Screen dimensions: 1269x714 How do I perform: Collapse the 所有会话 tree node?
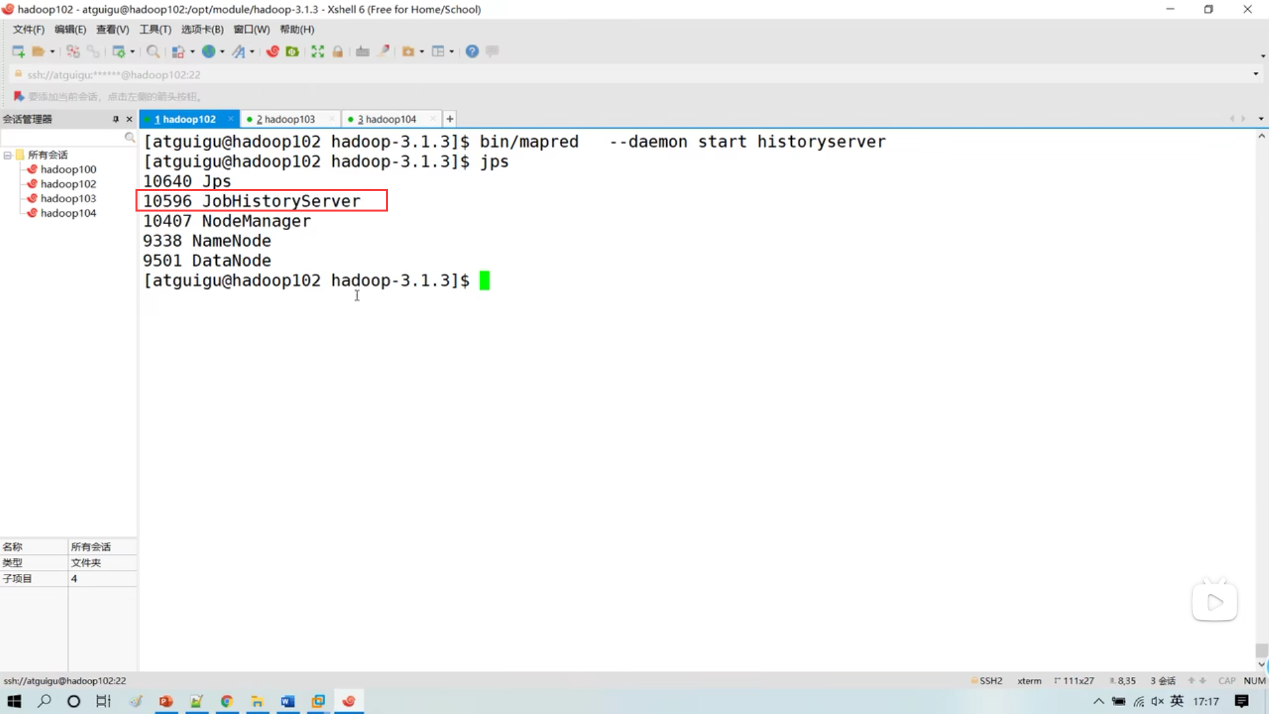[x=7, y=155]
